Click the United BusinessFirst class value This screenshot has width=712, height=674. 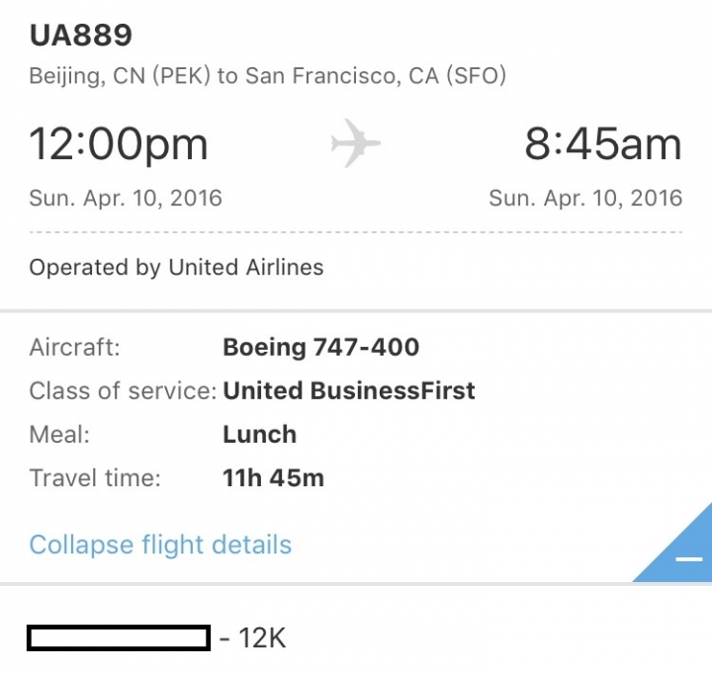(349, 390)
